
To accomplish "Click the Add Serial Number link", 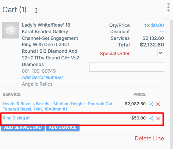I will click(43, 77).
